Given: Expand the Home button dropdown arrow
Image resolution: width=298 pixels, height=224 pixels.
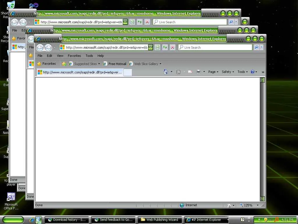Looking at the screenshot, I should point(171,72).
